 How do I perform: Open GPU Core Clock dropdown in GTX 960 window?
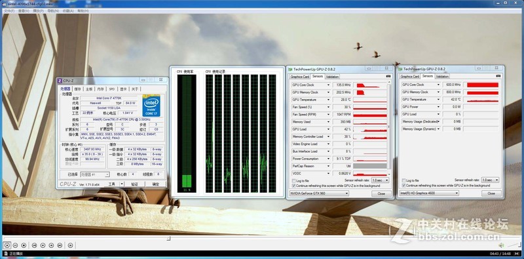click(329, 85)
